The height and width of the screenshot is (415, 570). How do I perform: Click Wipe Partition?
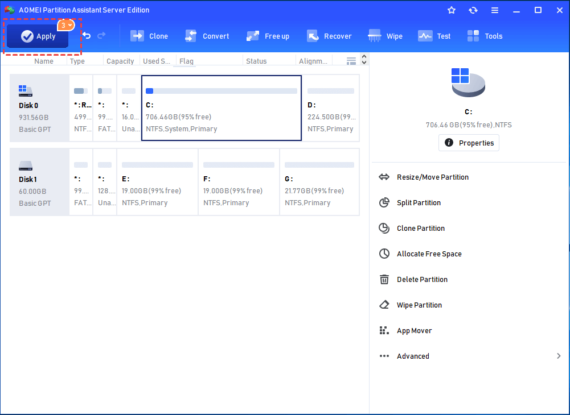419,305
